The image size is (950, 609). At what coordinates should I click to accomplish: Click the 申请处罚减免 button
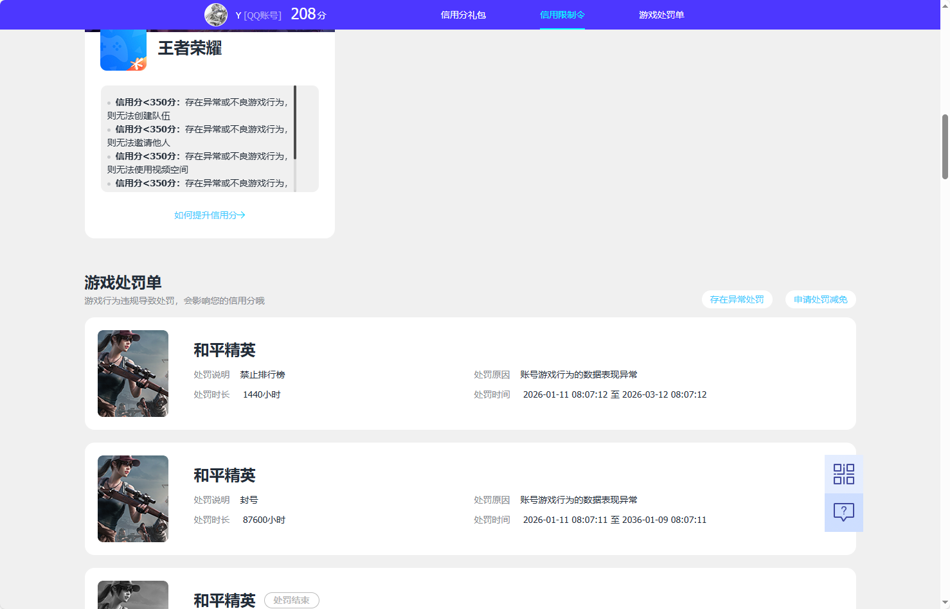click(x=820, y=299)
